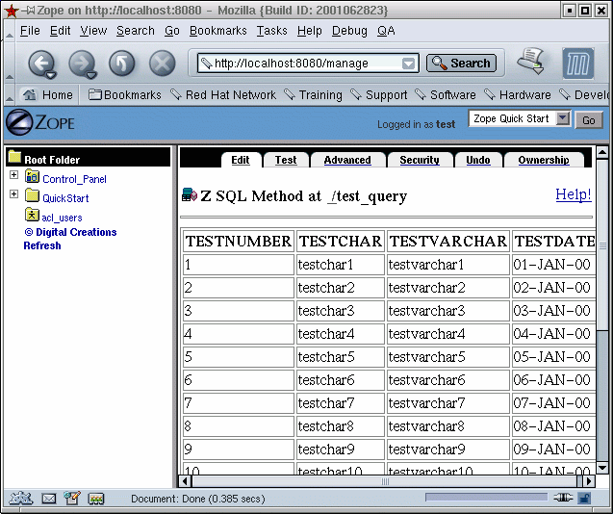
Task: Click the Forward navigation arrow
Action: pyautogui.click(x=82, y=64)
